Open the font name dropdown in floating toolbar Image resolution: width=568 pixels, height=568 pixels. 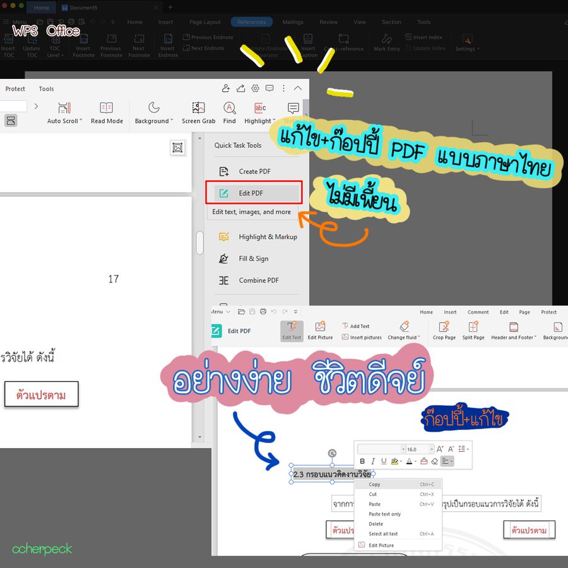(403, 449)
